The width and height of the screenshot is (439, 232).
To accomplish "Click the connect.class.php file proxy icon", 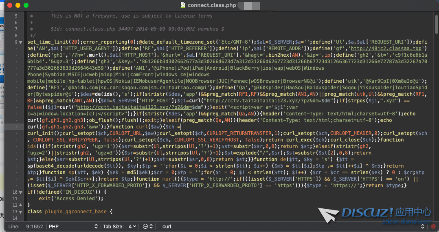I will [183, 5].
